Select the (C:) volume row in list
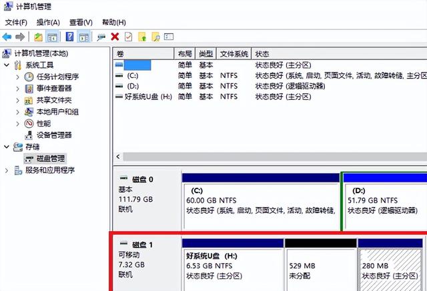This screenshot has height=291, width=427. [x=270, y=75]
